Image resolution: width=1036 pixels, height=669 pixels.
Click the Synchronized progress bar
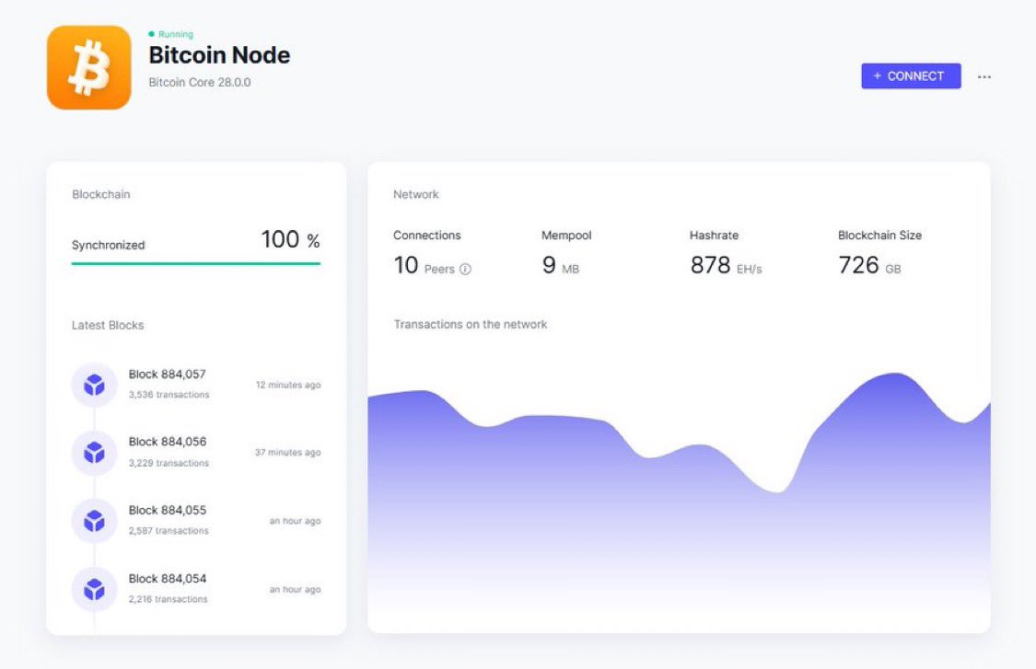pos(195,263)
